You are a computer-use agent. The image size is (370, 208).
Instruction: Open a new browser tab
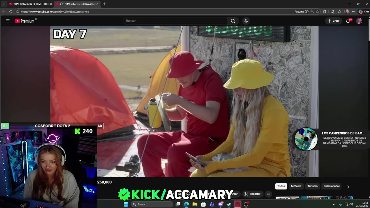(x=104, y=4)
